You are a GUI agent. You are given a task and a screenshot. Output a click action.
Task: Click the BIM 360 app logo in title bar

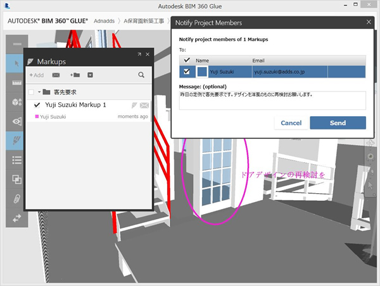pos(7,6)
